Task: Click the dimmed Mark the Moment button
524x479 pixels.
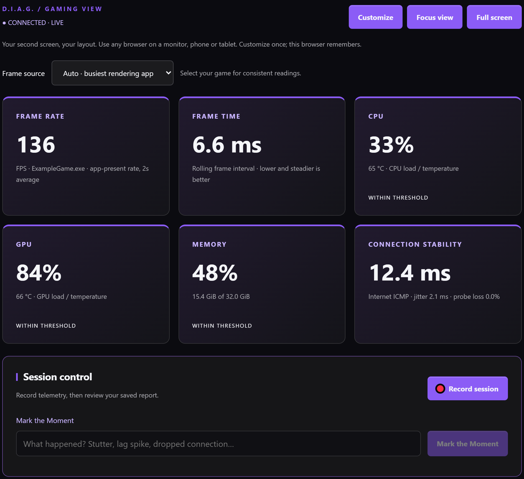Action: click(x=467, y=444)
